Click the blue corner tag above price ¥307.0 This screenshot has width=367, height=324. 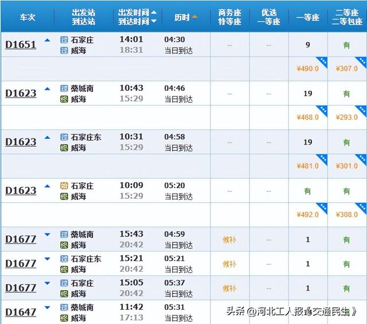pos(362,61)
